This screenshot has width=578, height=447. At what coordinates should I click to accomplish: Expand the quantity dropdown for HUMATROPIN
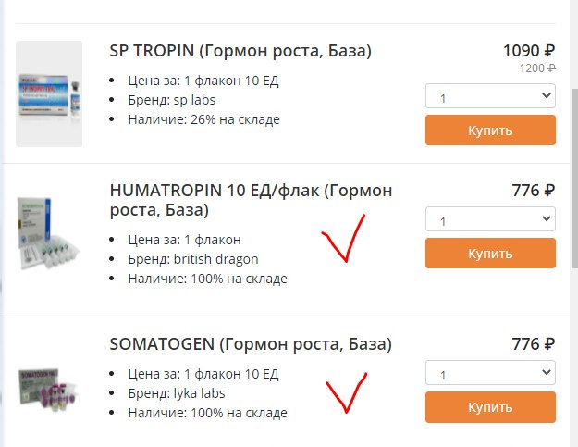pyautogui.click(x=490, y=220)
